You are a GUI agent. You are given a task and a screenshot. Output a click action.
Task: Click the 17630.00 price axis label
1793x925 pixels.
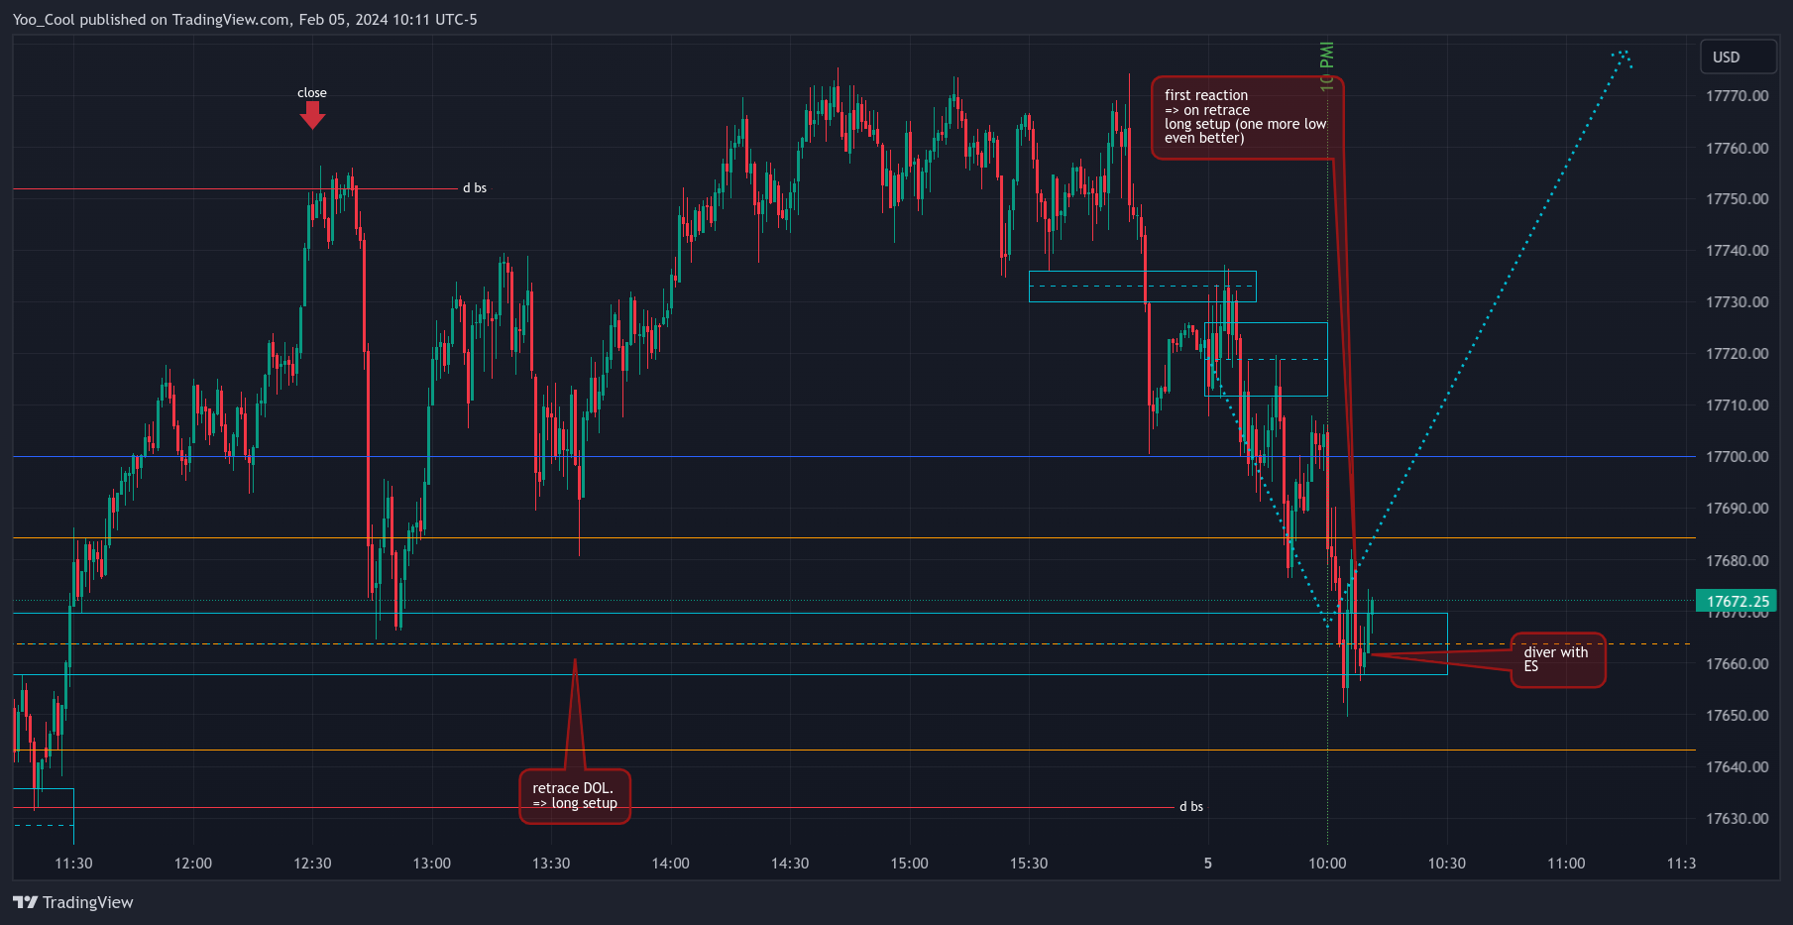click(x=1737, y=819)
